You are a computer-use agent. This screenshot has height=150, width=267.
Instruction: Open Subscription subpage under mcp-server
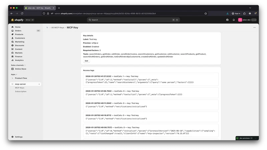click(21, 91)
